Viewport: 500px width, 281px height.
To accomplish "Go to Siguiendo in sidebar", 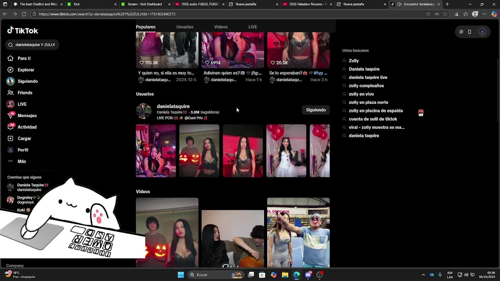I will pos(27,81).
